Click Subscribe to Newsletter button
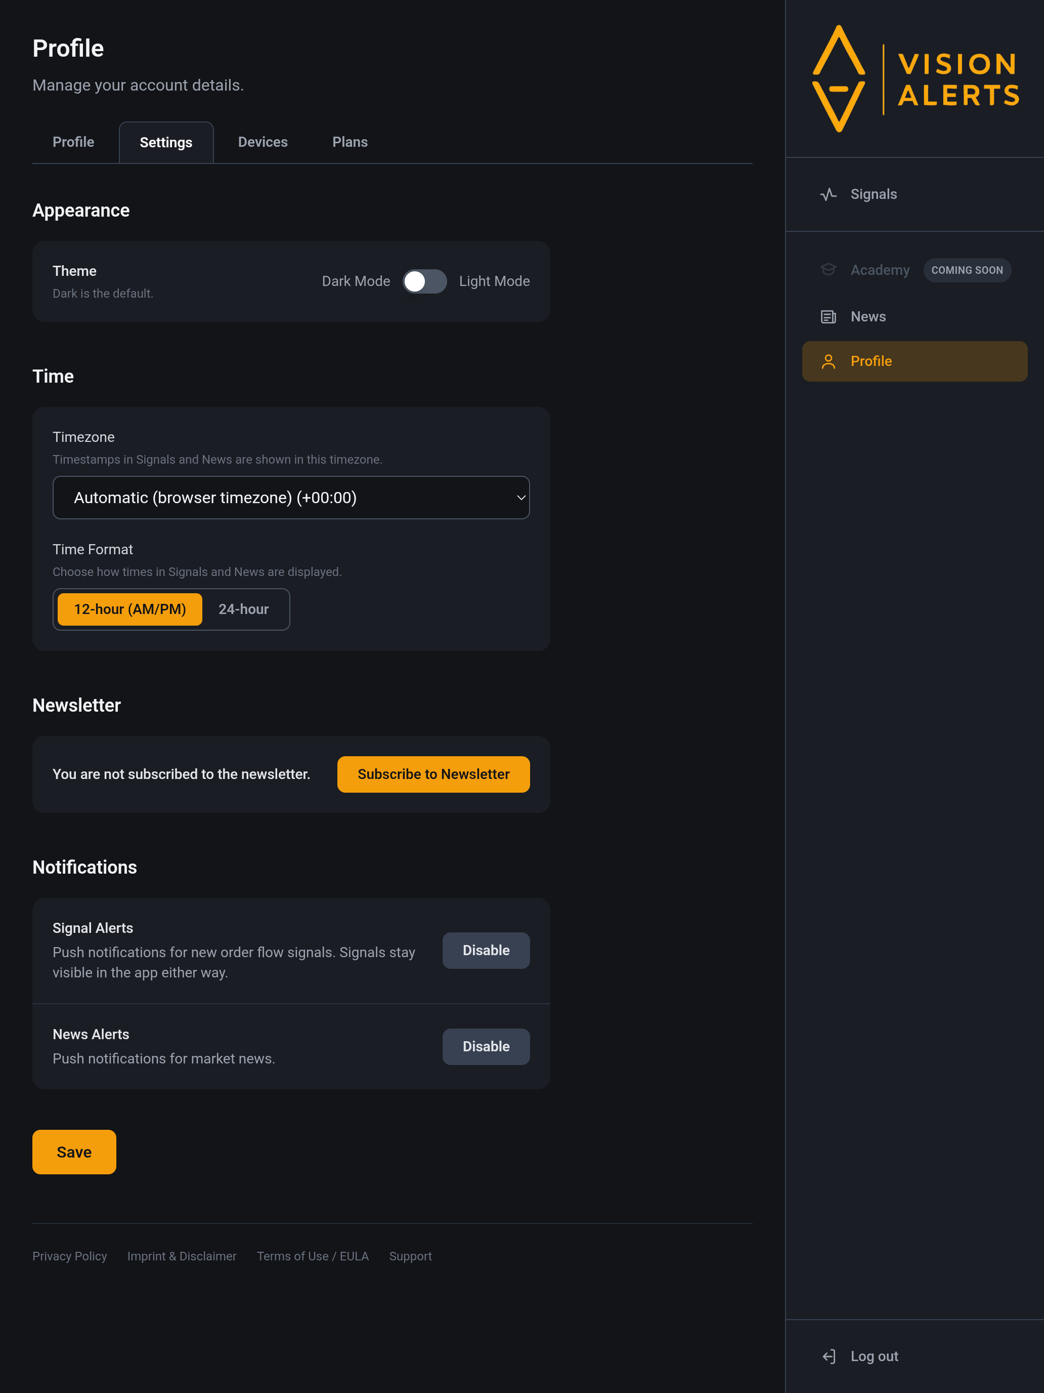 pos(433,774)
